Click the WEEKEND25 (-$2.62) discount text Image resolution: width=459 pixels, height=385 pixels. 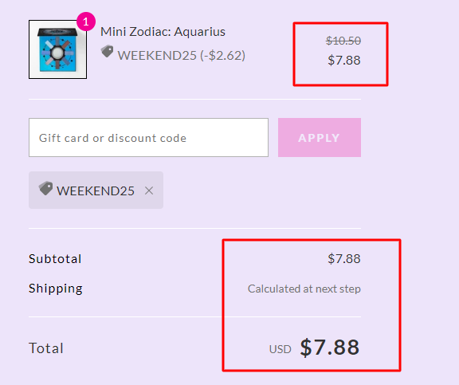pyautogui.click(x=182, y=55)
